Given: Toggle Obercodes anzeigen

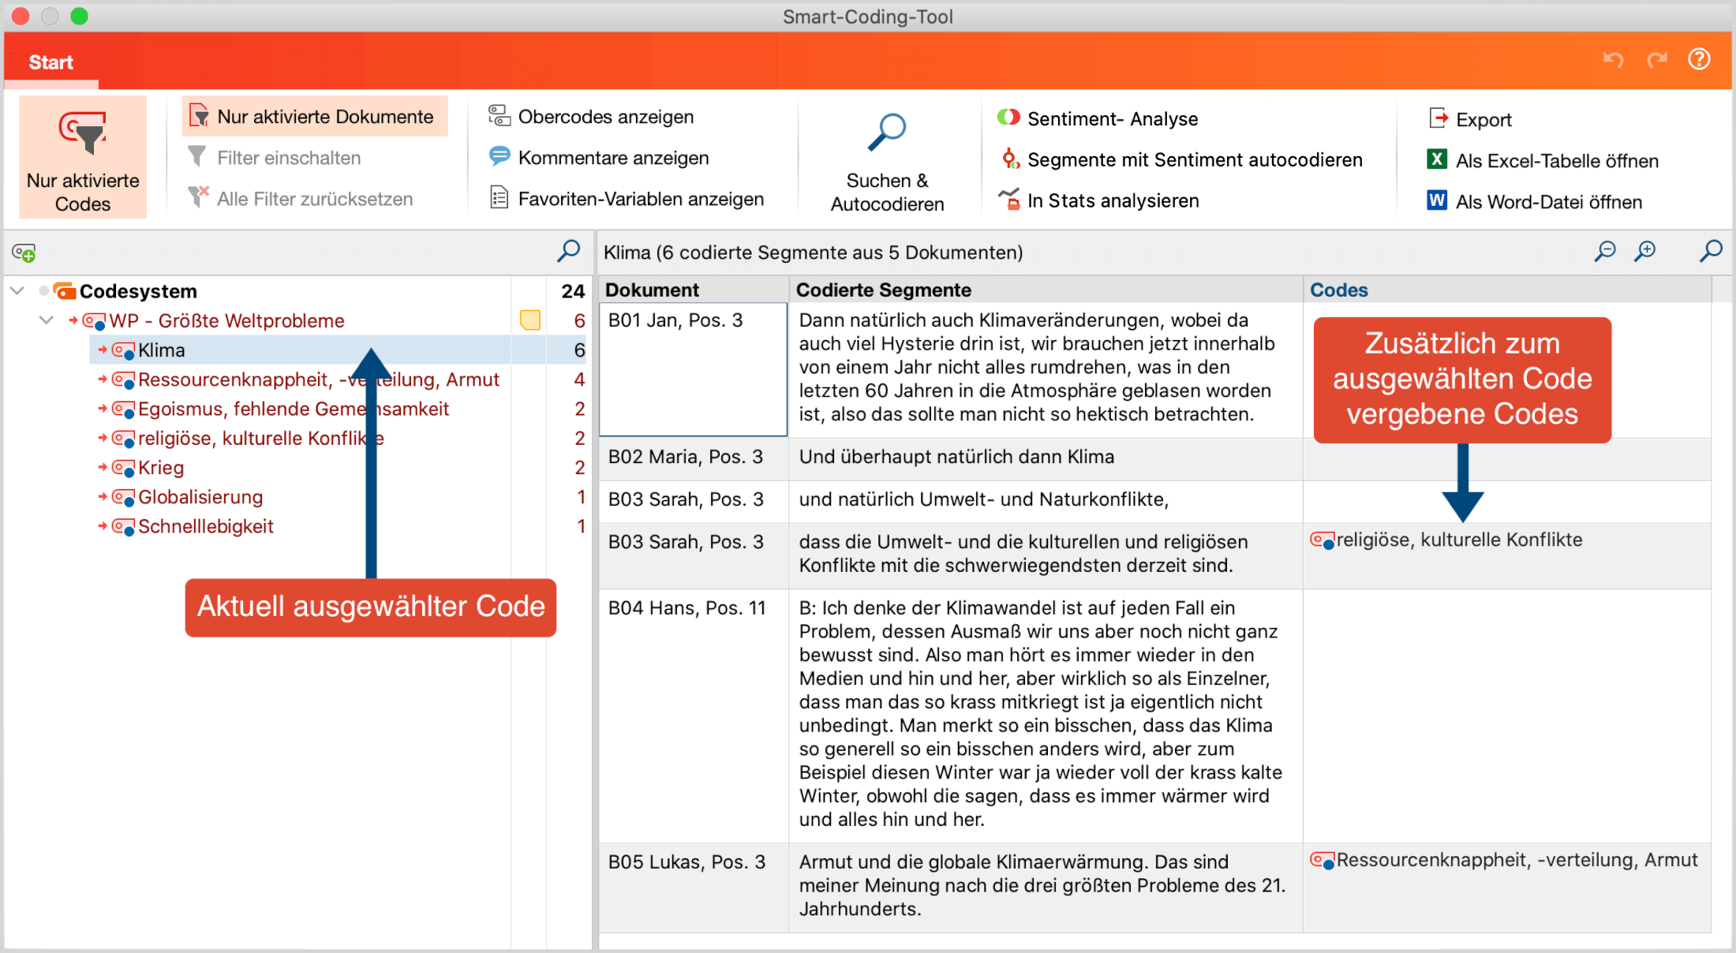Looking at the screenshot, I should click(x=591, y=117).
